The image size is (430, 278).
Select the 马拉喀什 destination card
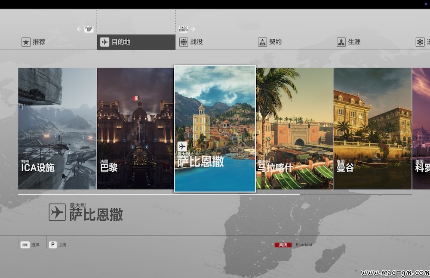295,128
